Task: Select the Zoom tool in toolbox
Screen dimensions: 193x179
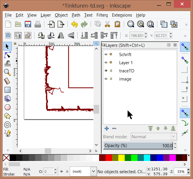Action: pos(8,72)
